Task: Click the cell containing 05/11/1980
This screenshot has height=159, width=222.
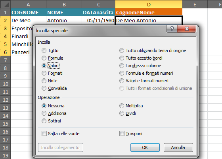Action: [98, 20]
